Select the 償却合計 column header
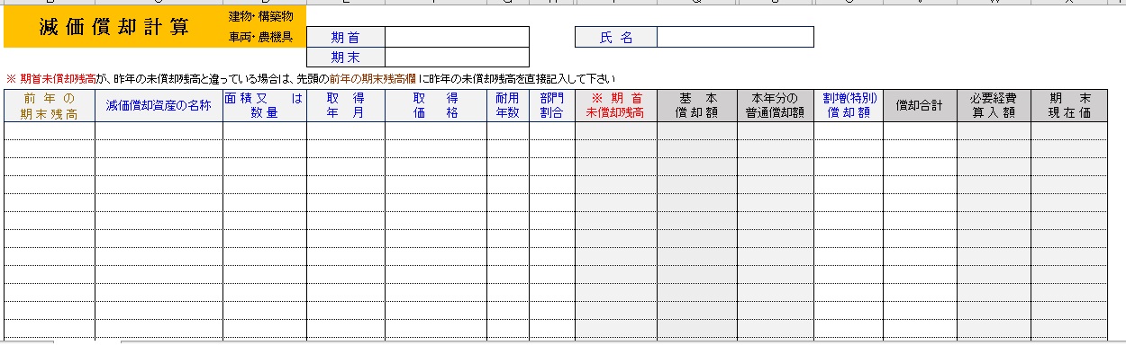The image size is (1126, 346). pyautogui.click(x=920, y=105)
